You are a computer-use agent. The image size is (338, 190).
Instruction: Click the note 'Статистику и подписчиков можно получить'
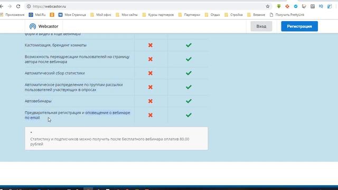[76, 139]
